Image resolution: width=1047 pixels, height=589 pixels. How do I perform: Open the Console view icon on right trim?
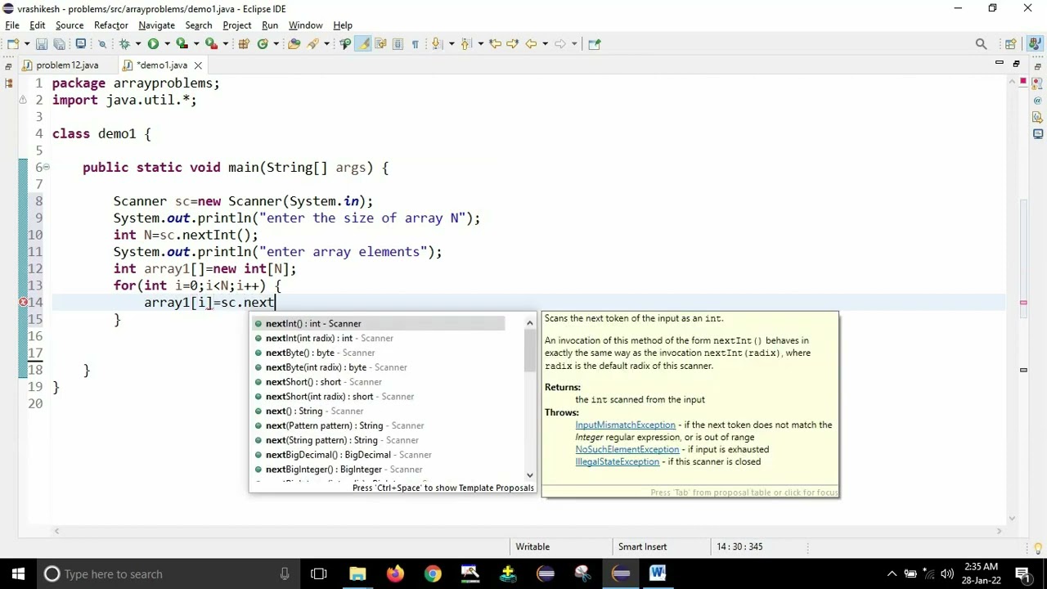[x=1037, y=133]
